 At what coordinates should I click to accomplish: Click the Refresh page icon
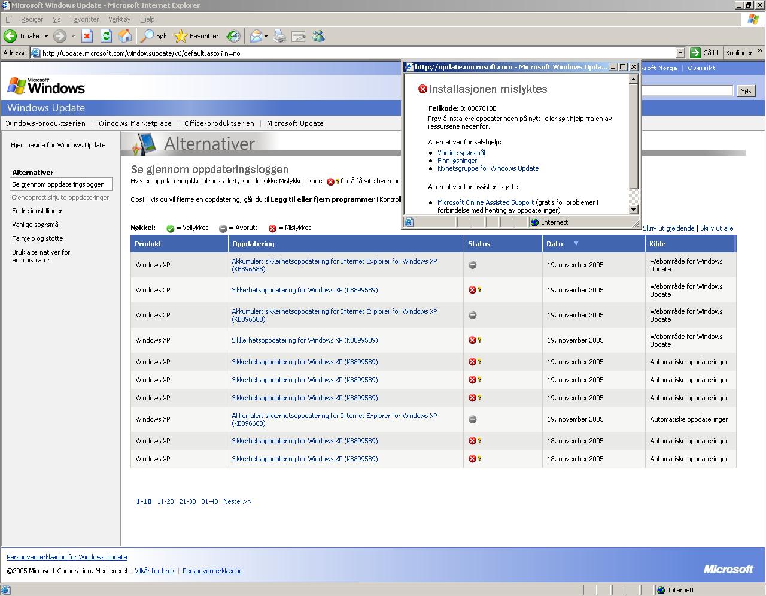coord(106,36)
